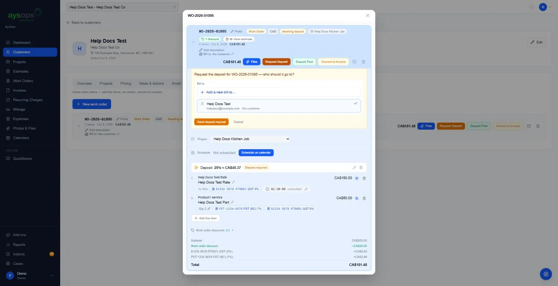Choose 'Add a new bill-to…'
The height and width of the screenshot is (286, 558).
[279, 92]
